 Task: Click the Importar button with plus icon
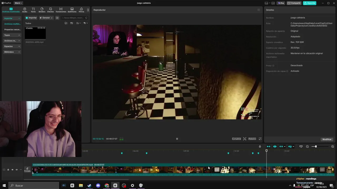[31, 18]
